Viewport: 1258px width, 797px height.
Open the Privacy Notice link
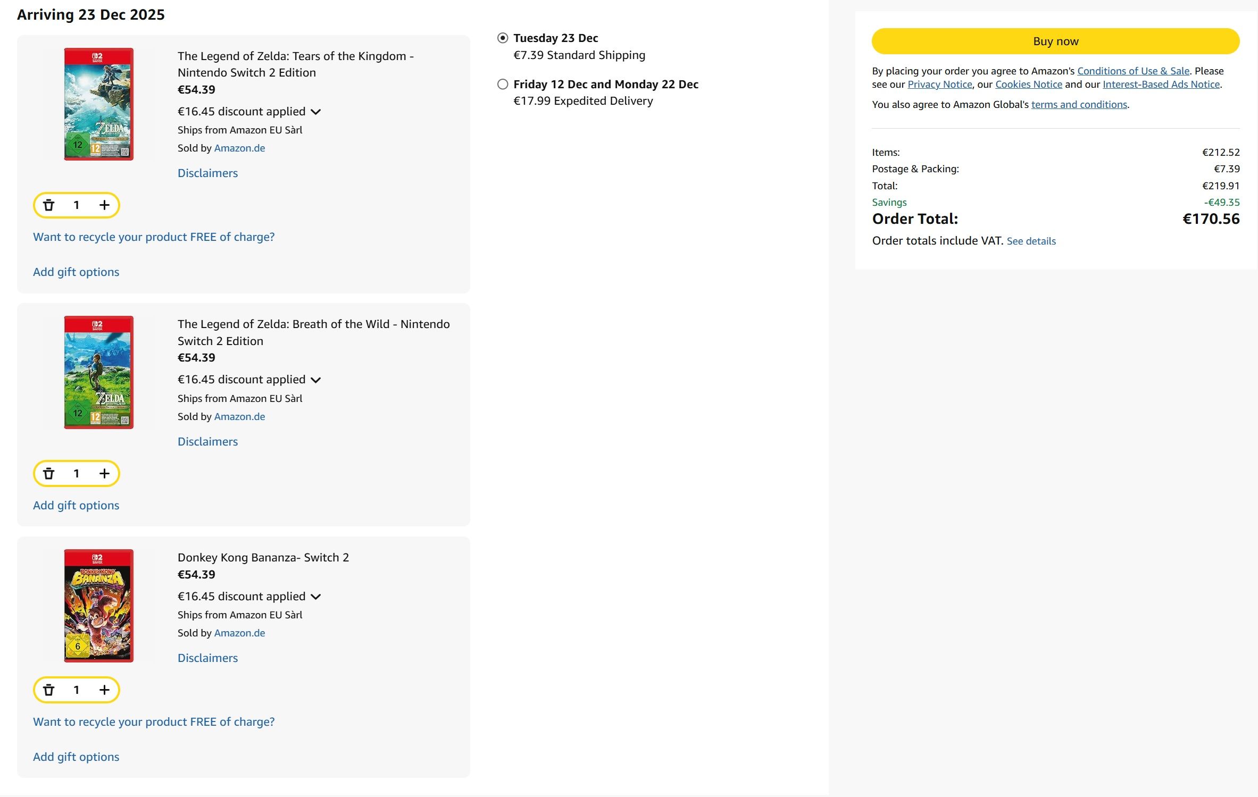939,84
